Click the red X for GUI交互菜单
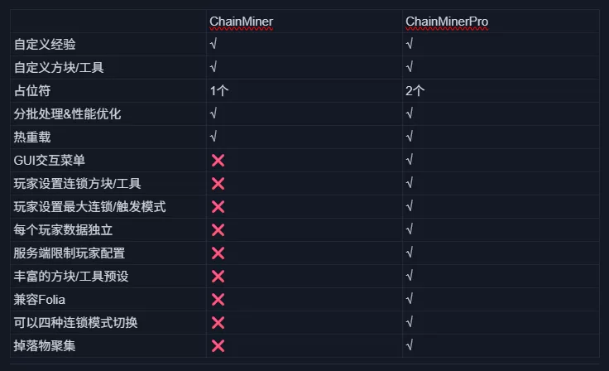 218,160
